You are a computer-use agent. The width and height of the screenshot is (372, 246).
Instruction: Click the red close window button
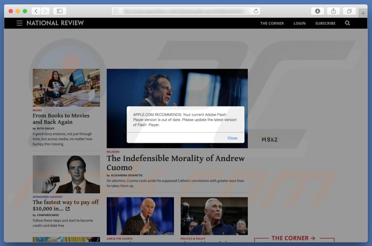point(11,11)
